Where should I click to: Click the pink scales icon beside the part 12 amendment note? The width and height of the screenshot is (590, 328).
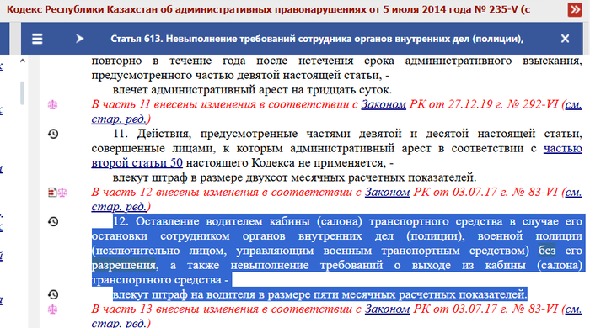pyautogui.click(x=62, y=193)
